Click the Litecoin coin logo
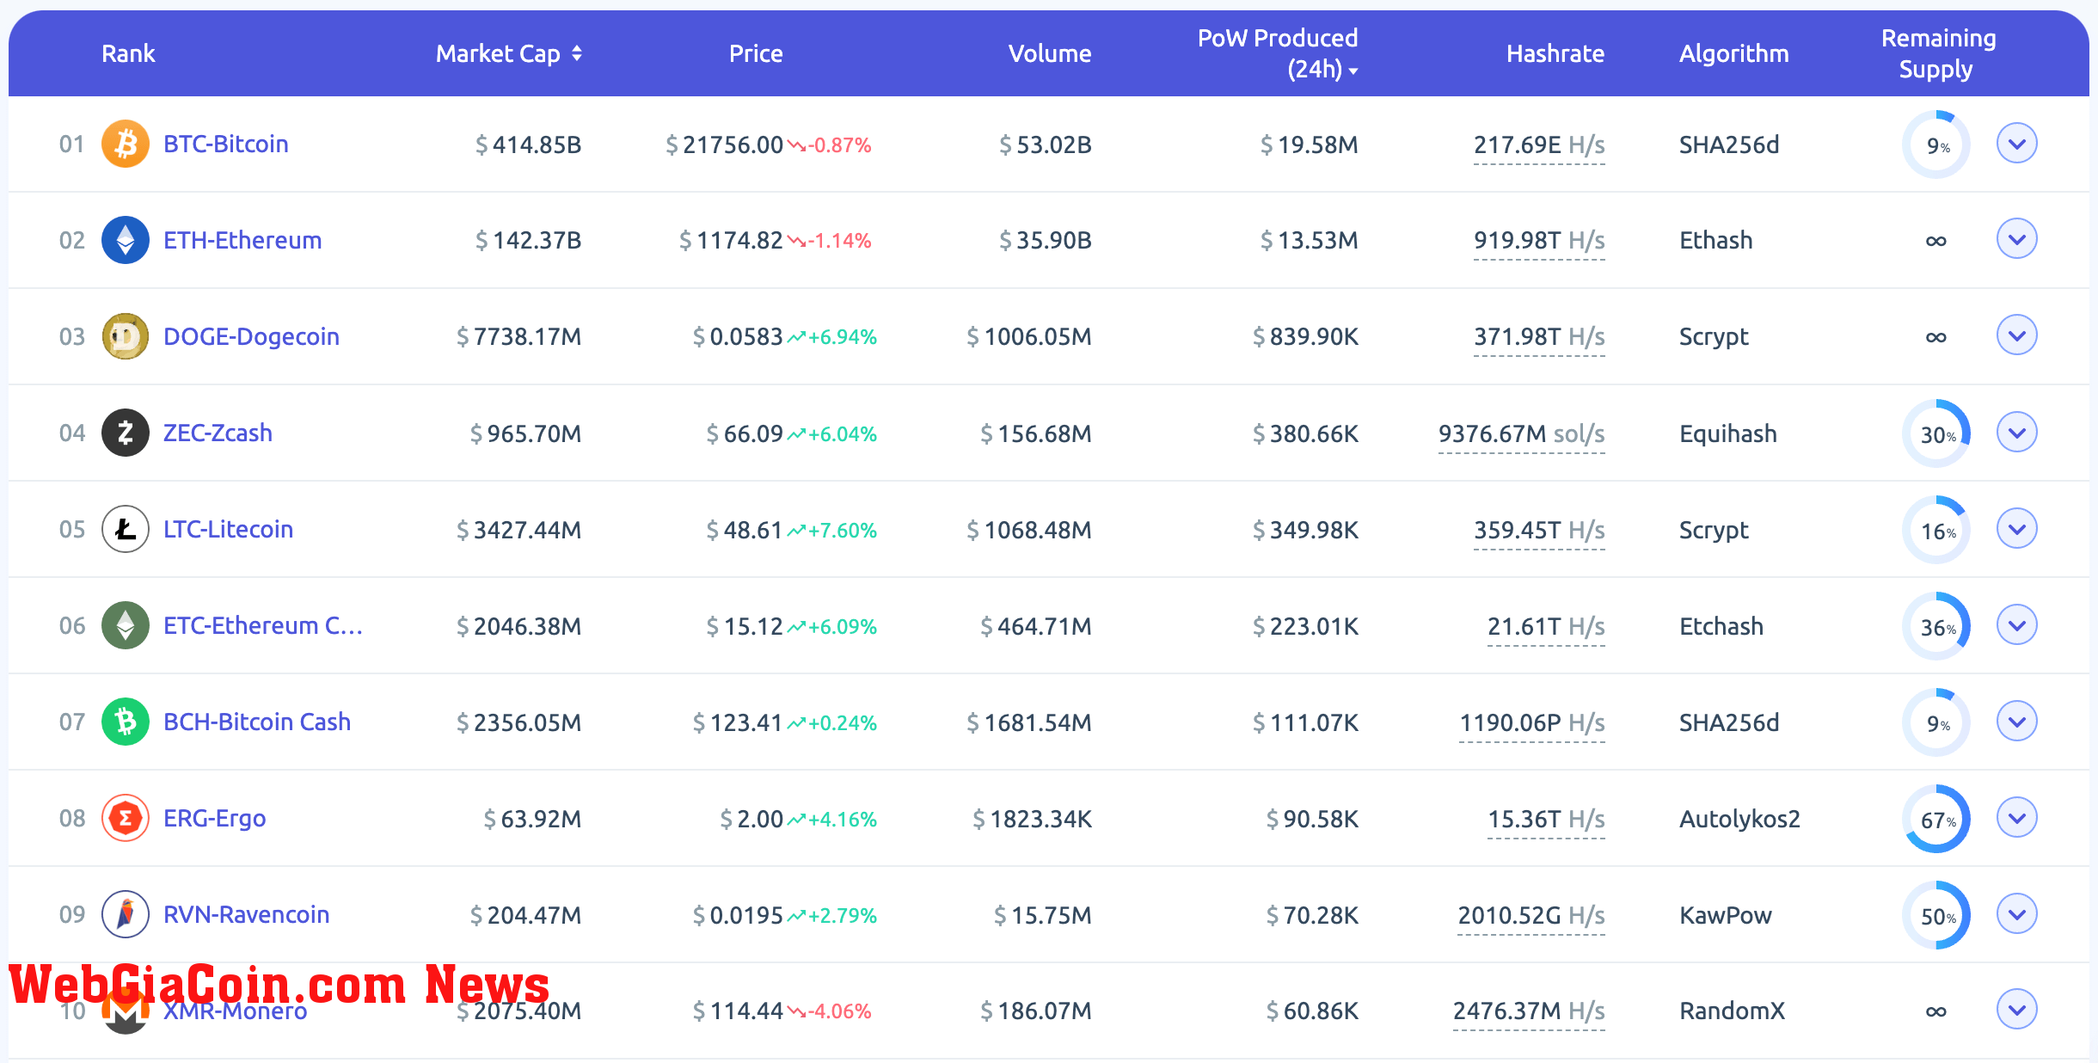 click(126, 529)
